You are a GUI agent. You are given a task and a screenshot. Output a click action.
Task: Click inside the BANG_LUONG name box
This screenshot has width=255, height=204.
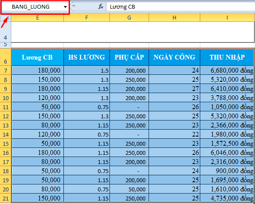tap(33, 7)
